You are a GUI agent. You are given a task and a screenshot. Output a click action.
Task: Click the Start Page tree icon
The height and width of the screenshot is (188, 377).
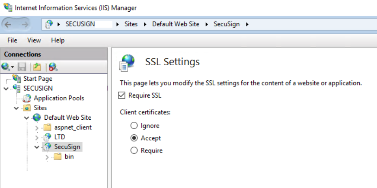[17, 78]
